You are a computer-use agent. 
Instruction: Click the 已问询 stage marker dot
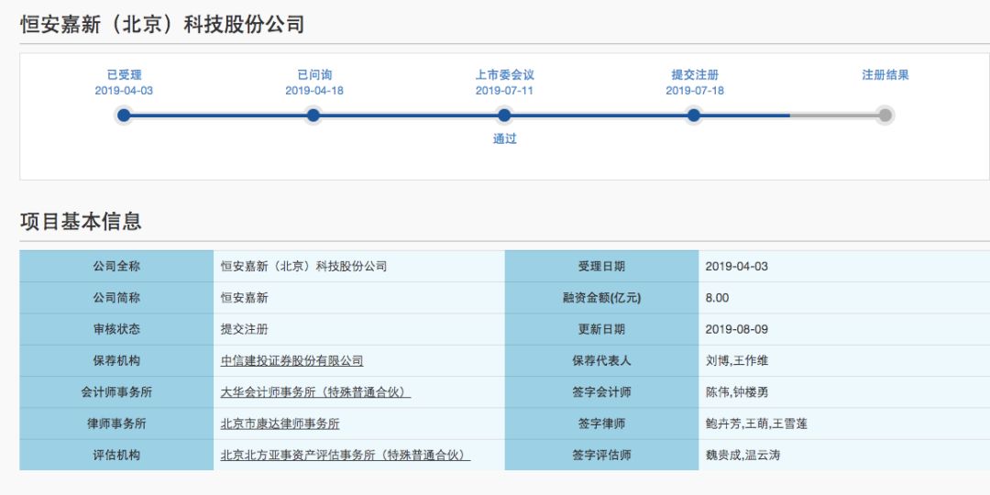pos(313,115)
